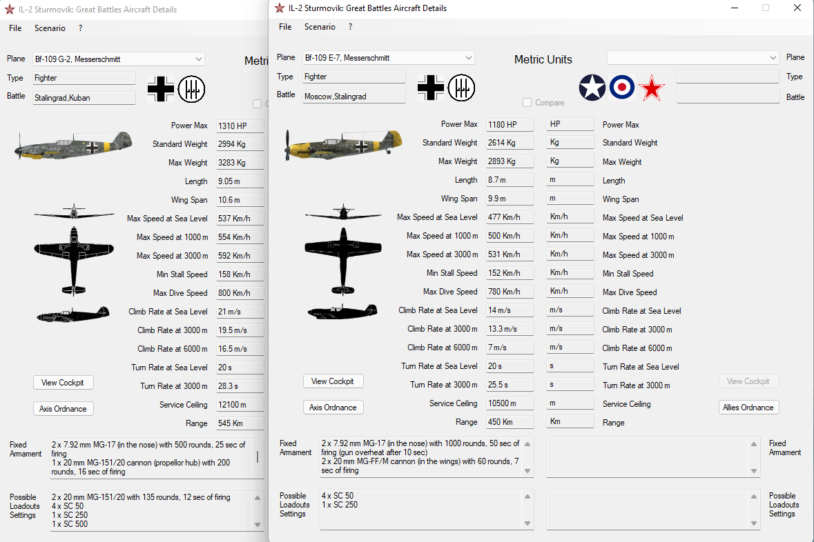Screen dimensions: 814x542
Task: Click the US white star roundel icon
Action: tap(592, 87)
